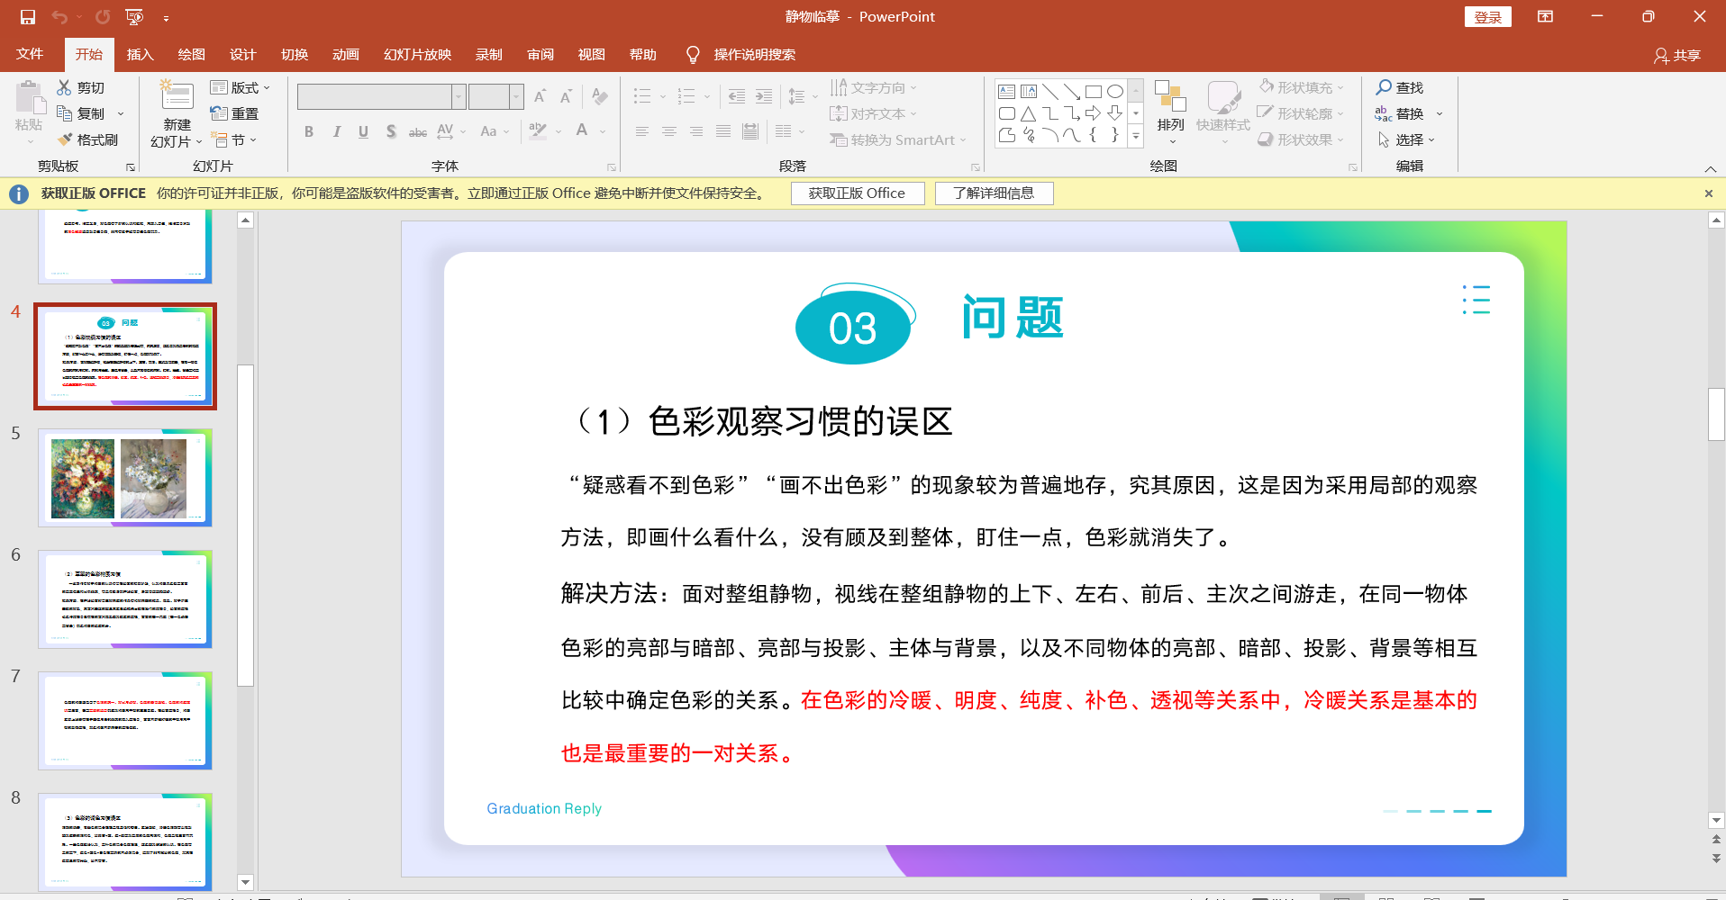Justify the paragraph text
Image resolution: width=1726 pixels, height=900 pixels.
722,131
